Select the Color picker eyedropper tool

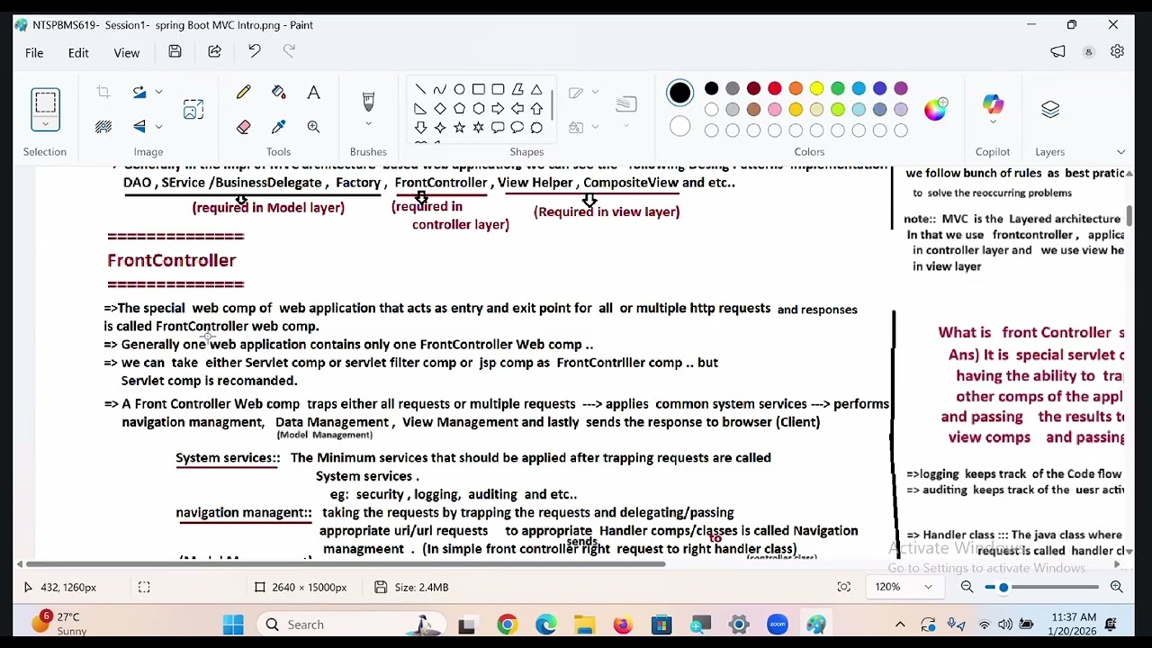(x=278, y=127)
